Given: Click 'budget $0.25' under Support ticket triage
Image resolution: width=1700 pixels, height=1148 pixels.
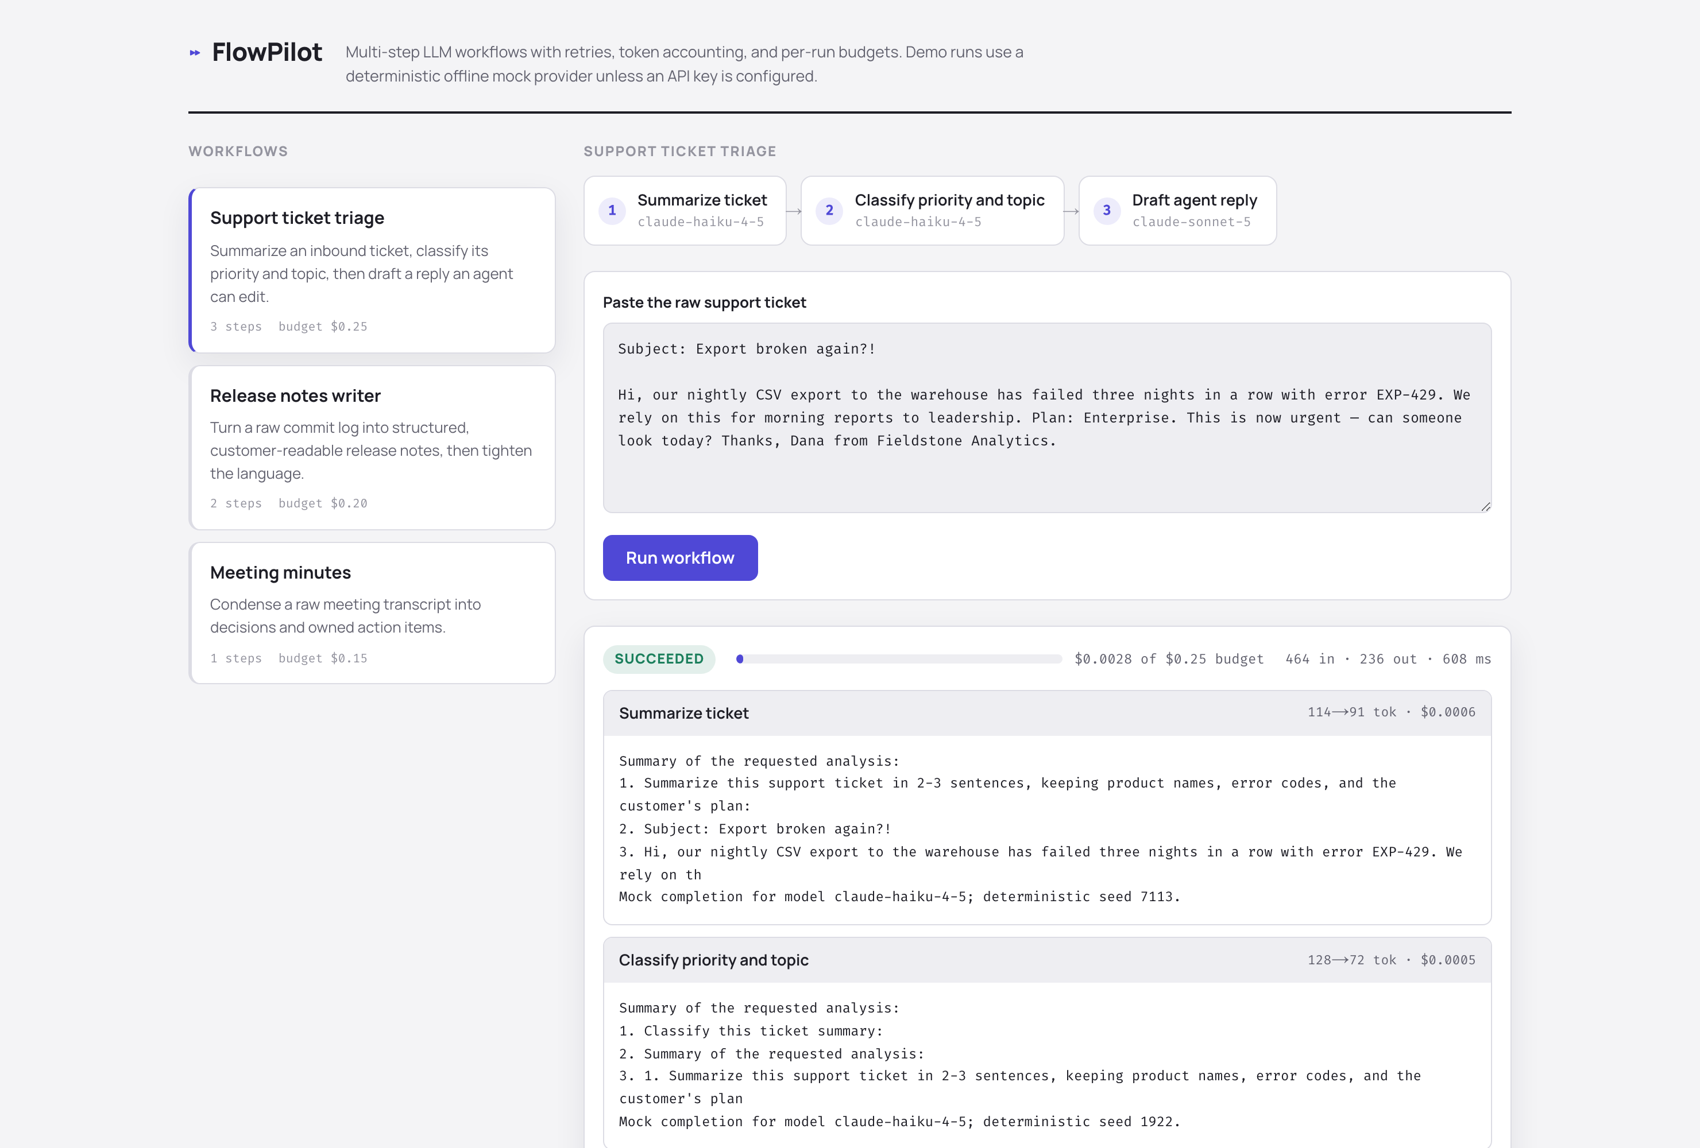Looking at the screenshot, I should [x=323, y=326].
